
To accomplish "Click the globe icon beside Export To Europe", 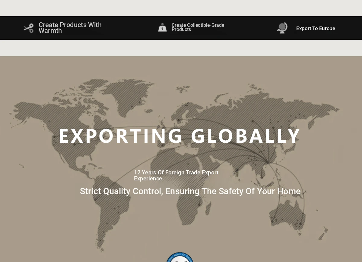I will [282, 28].
